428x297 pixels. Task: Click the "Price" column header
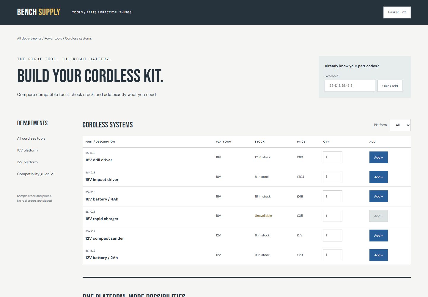point(301,142)
